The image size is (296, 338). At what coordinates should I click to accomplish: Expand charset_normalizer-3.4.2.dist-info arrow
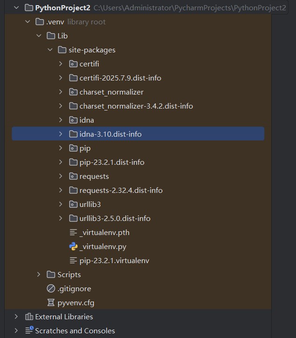61,106
